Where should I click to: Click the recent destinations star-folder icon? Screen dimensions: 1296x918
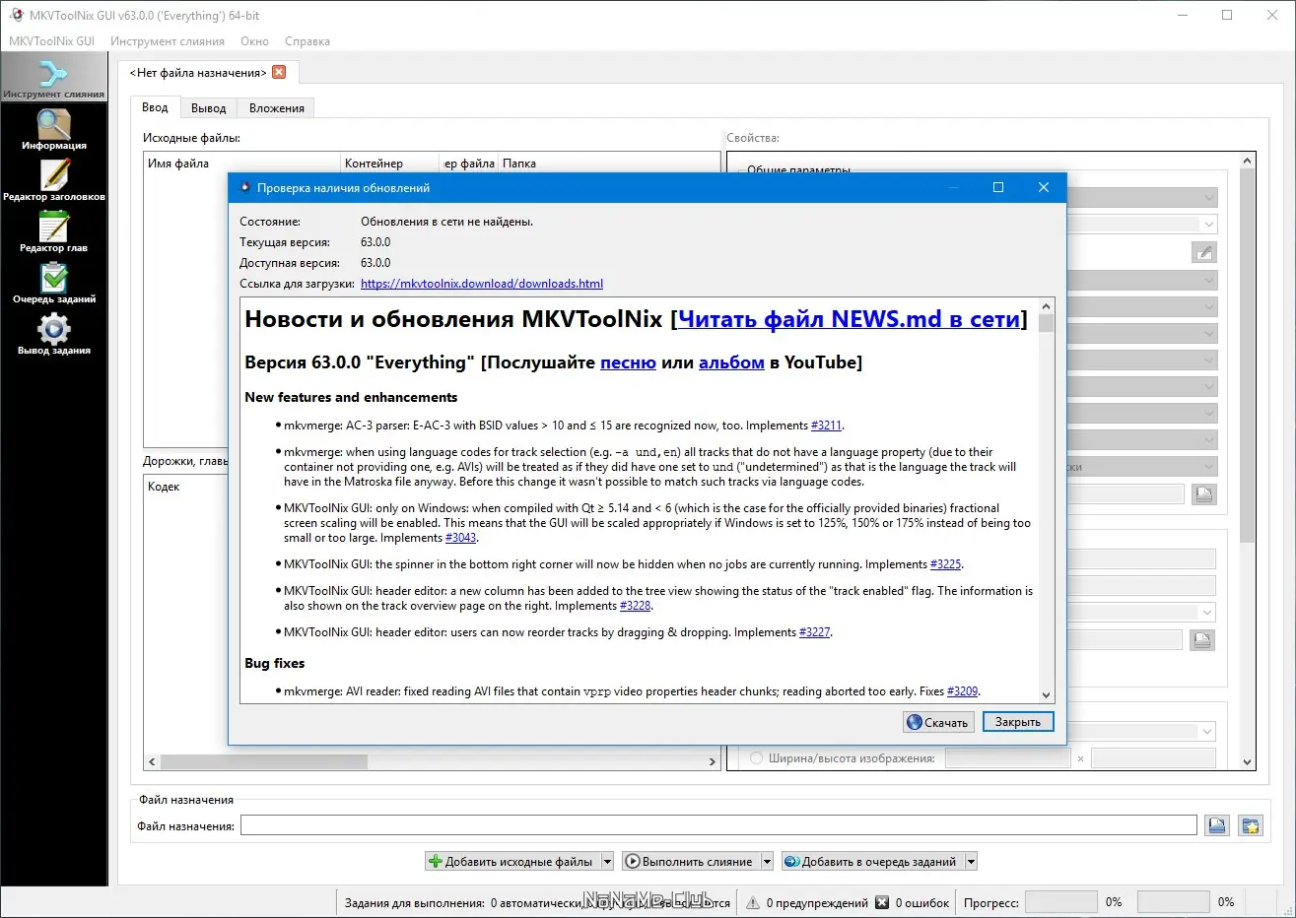1251,825
